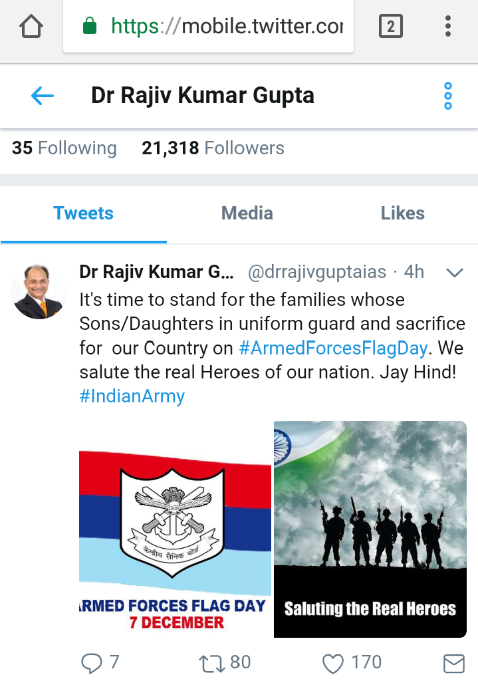
Task: Retweet the Armed Forces Flag Day tweet
Action: pos(211,664)
